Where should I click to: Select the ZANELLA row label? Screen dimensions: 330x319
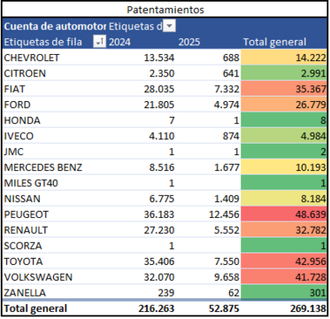[25, 292]
